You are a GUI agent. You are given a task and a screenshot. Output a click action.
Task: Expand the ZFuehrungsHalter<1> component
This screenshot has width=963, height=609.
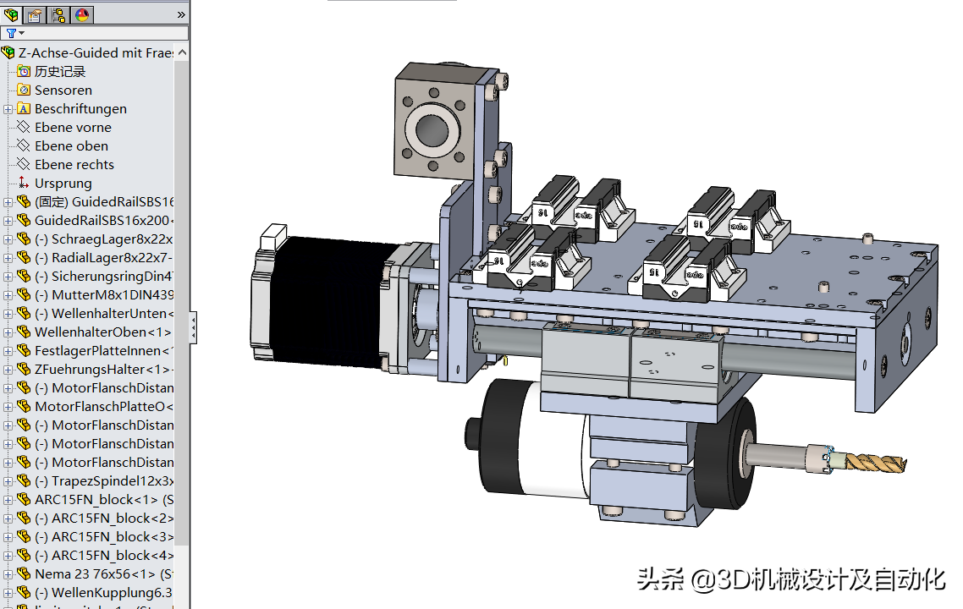tap(8, 370)
